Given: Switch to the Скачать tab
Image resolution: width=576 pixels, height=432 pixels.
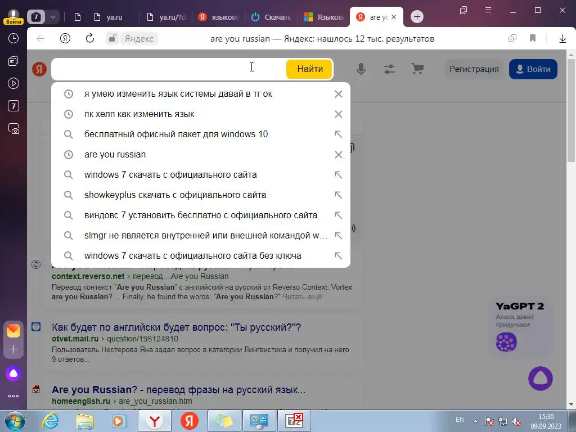Looking at the screenshot, I should coord(271,17).
